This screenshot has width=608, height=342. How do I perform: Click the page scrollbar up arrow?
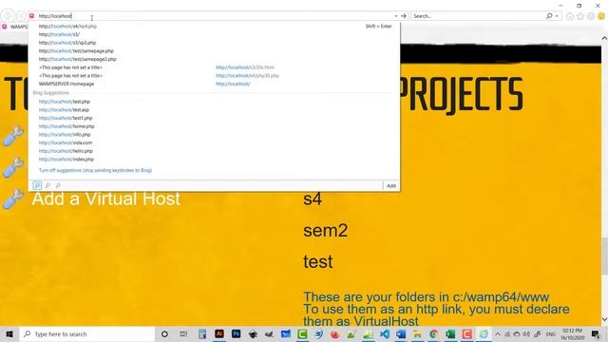point(604,38)
